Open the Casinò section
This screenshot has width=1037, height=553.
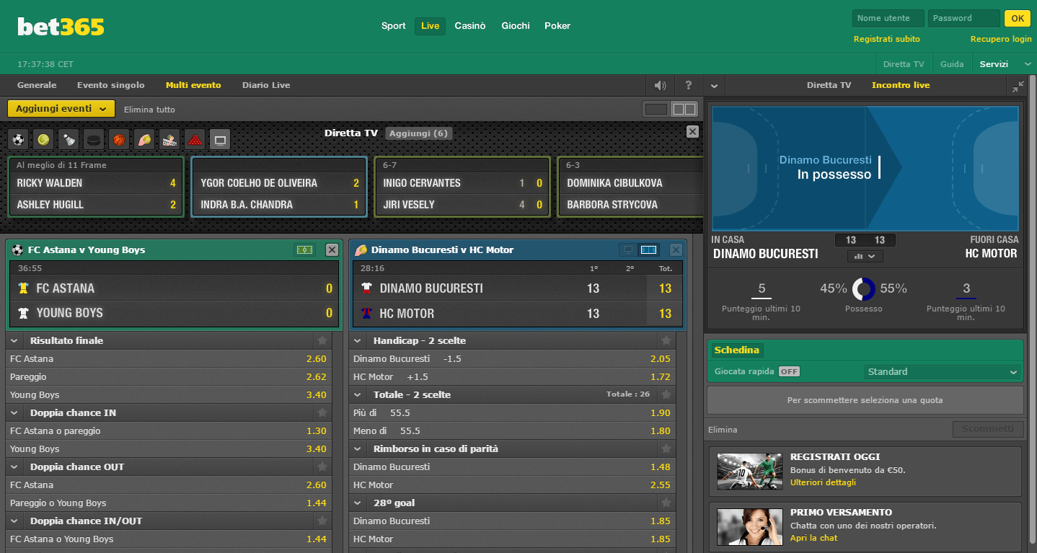click(x=470, y=26)
